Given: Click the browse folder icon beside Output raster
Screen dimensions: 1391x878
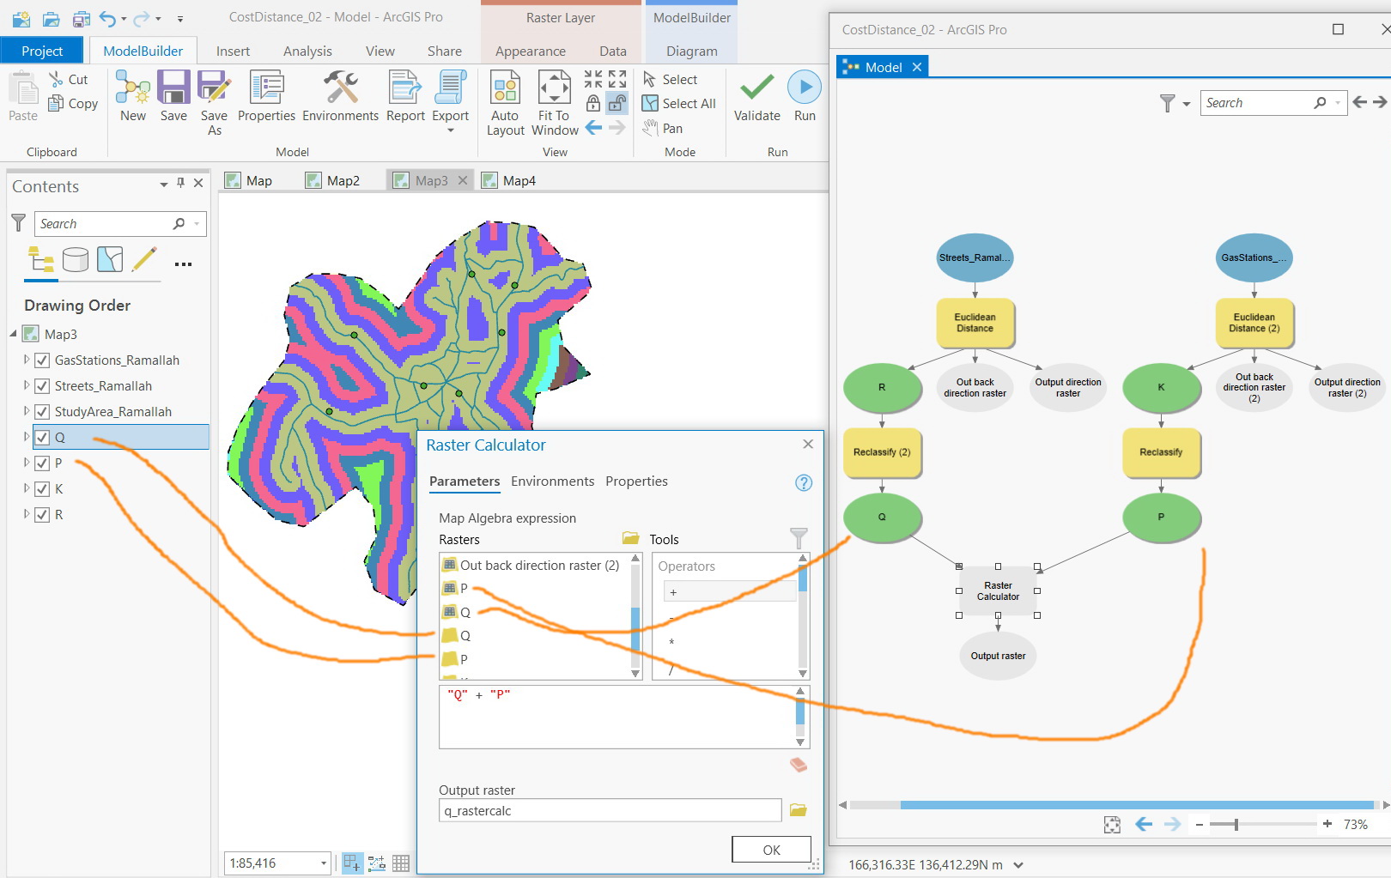Looking at the screenshot, I should tap(799, 809).
